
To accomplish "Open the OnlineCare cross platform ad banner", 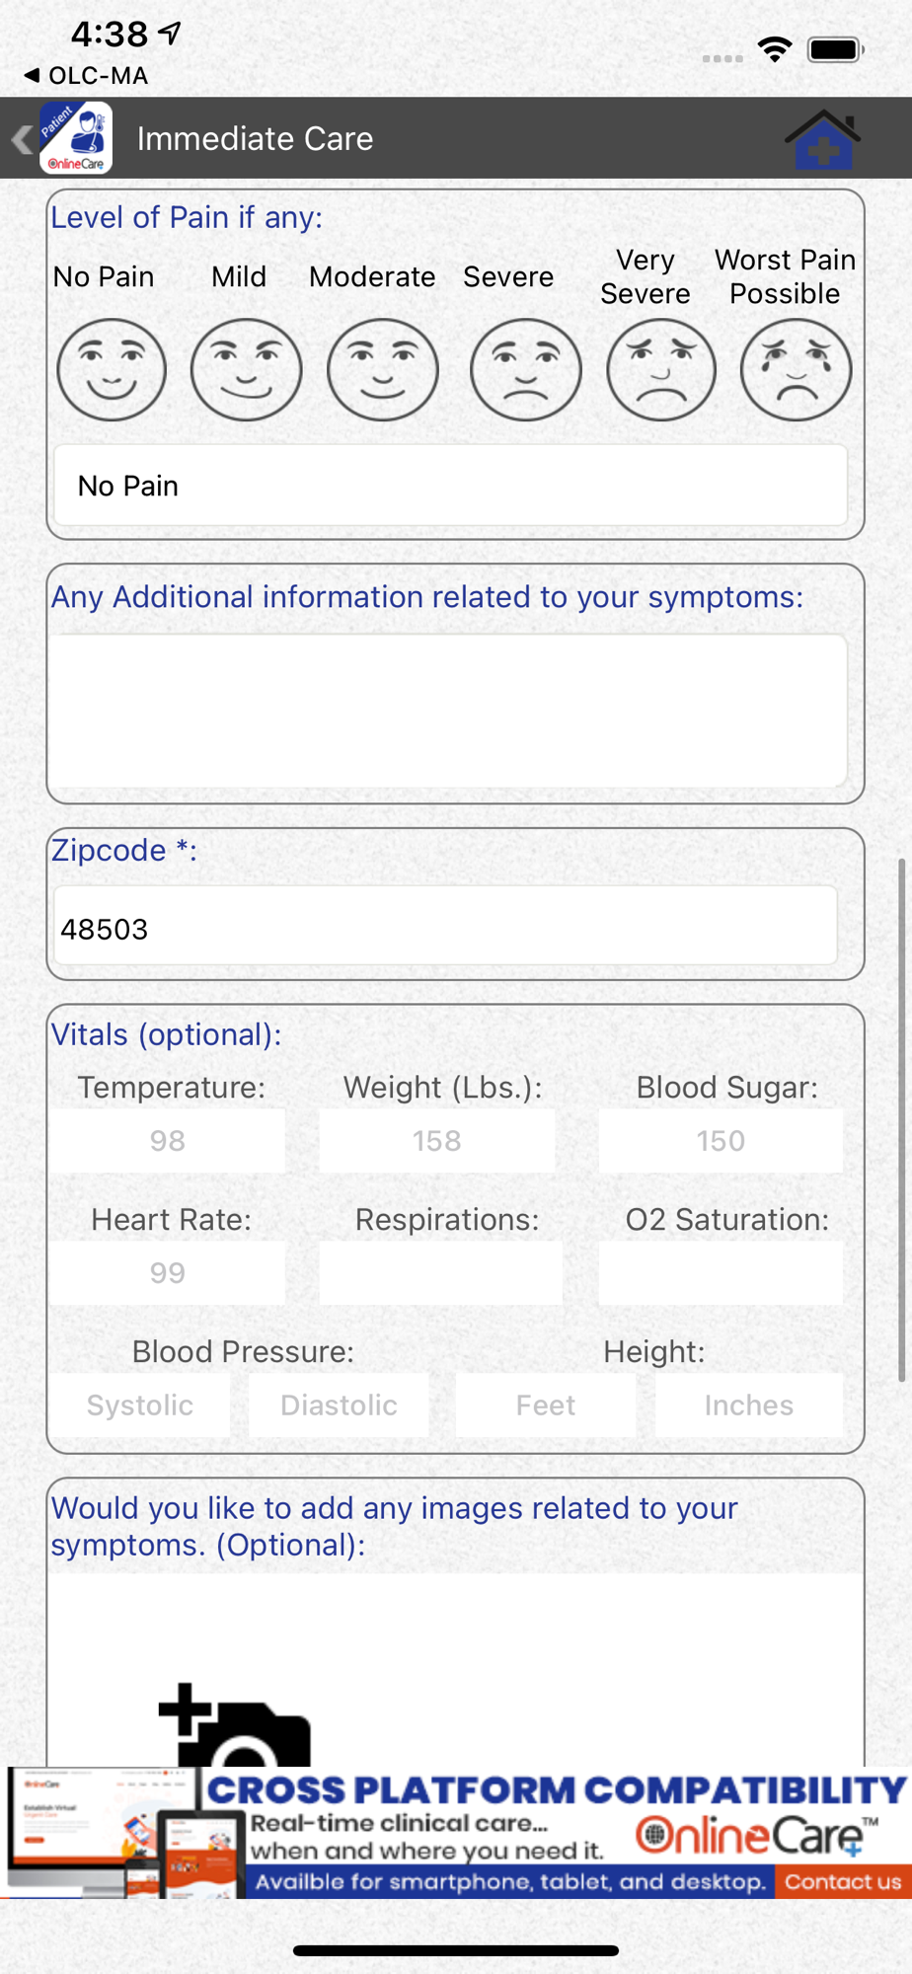I will coord(456,1833).
